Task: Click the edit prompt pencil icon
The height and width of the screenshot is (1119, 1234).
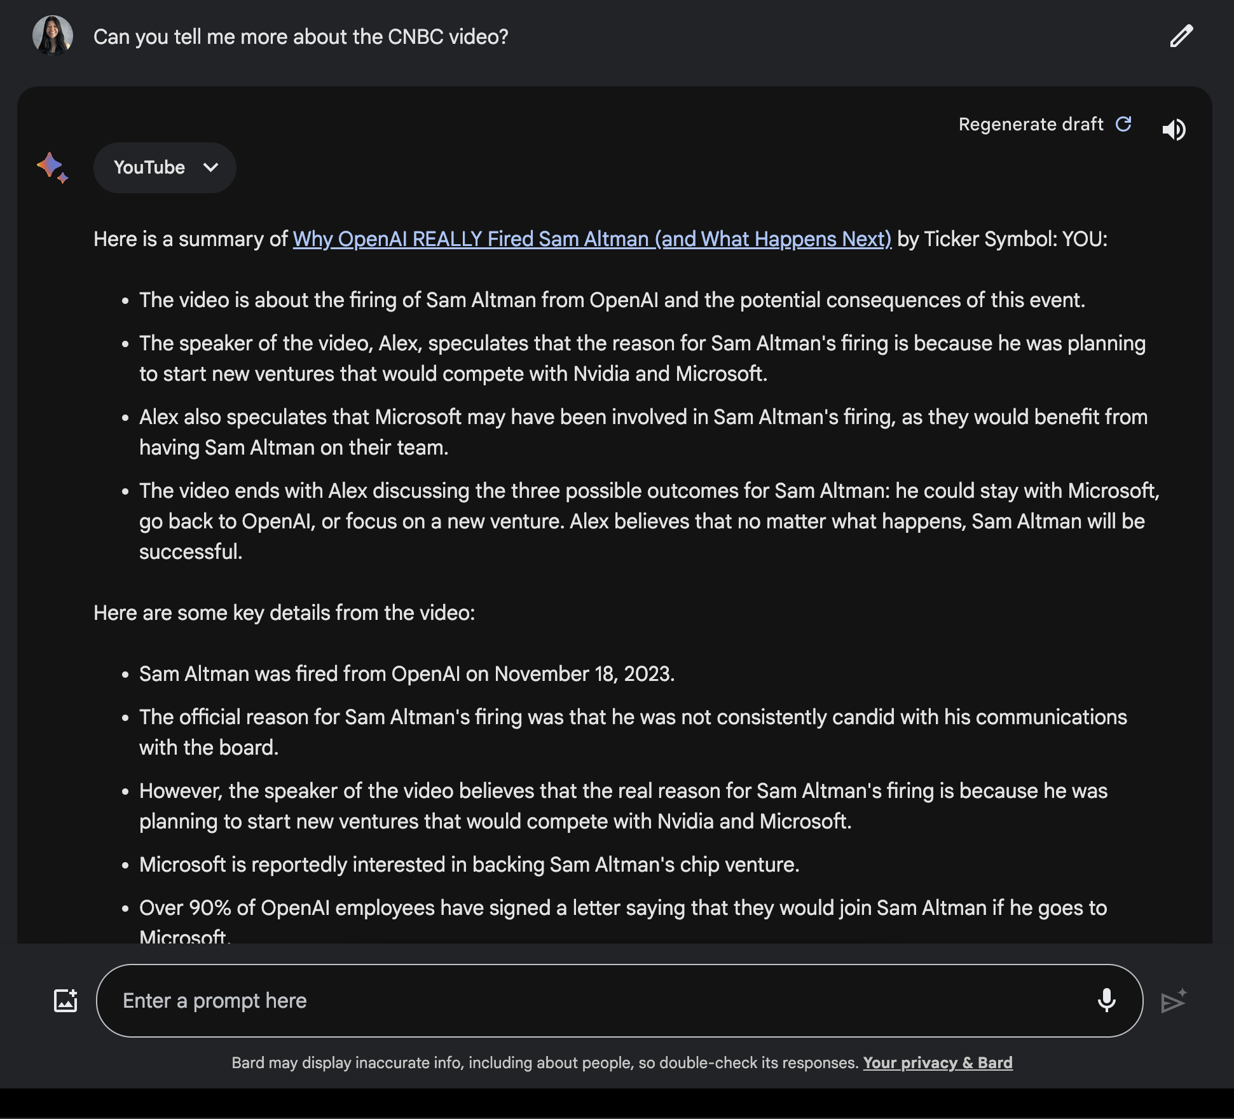Action: [1181, 36]
